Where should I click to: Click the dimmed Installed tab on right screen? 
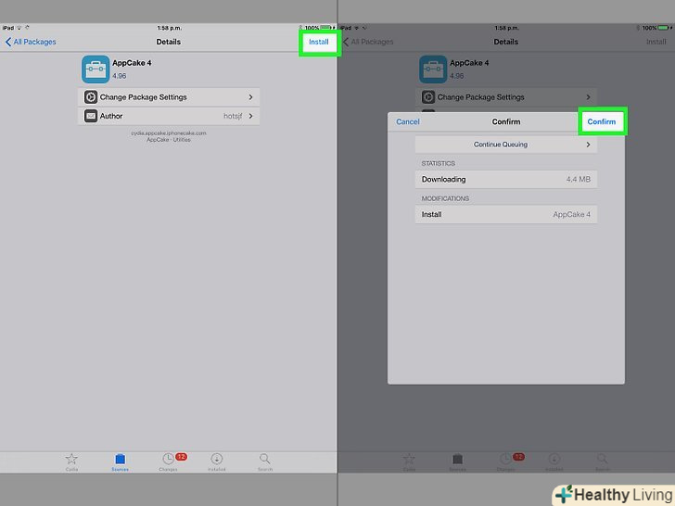(x=554, y=462)
